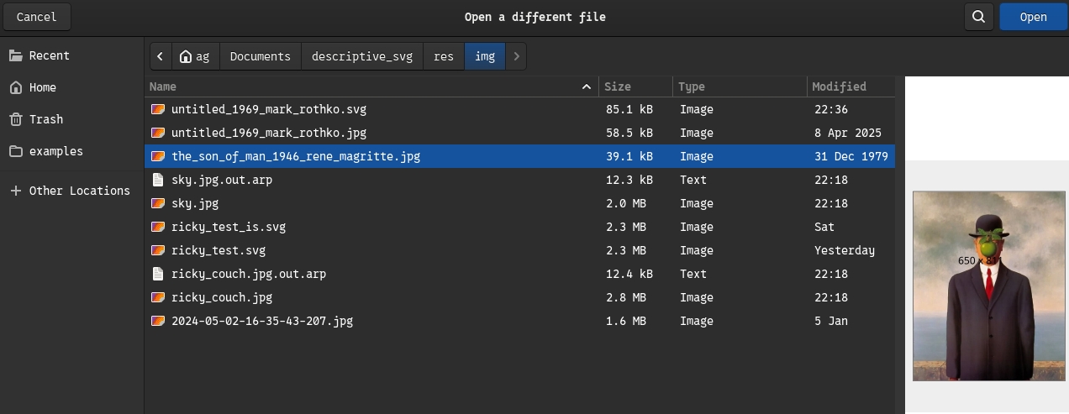This screenshot has width=1069, height=414.
Task: Select file sky.jpg
Action: click(520, 203)
